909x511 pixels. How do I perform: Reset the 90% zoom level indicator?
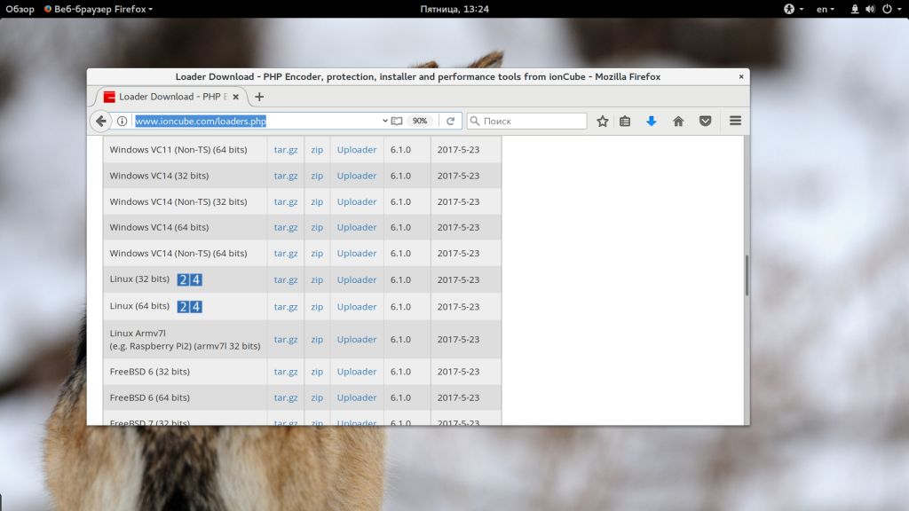coord(420,121)
